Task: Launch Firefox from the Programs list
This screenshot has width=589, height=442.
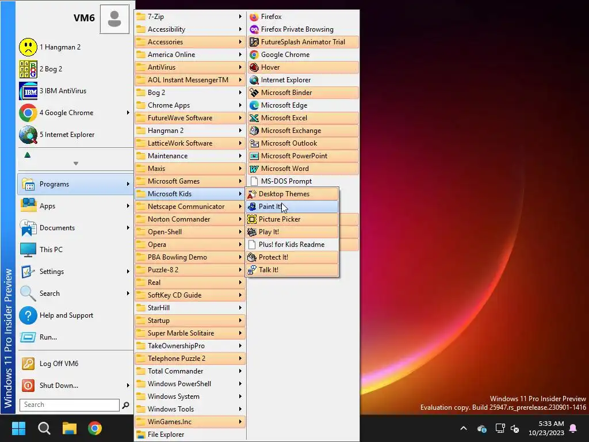Action: (303, 17)
